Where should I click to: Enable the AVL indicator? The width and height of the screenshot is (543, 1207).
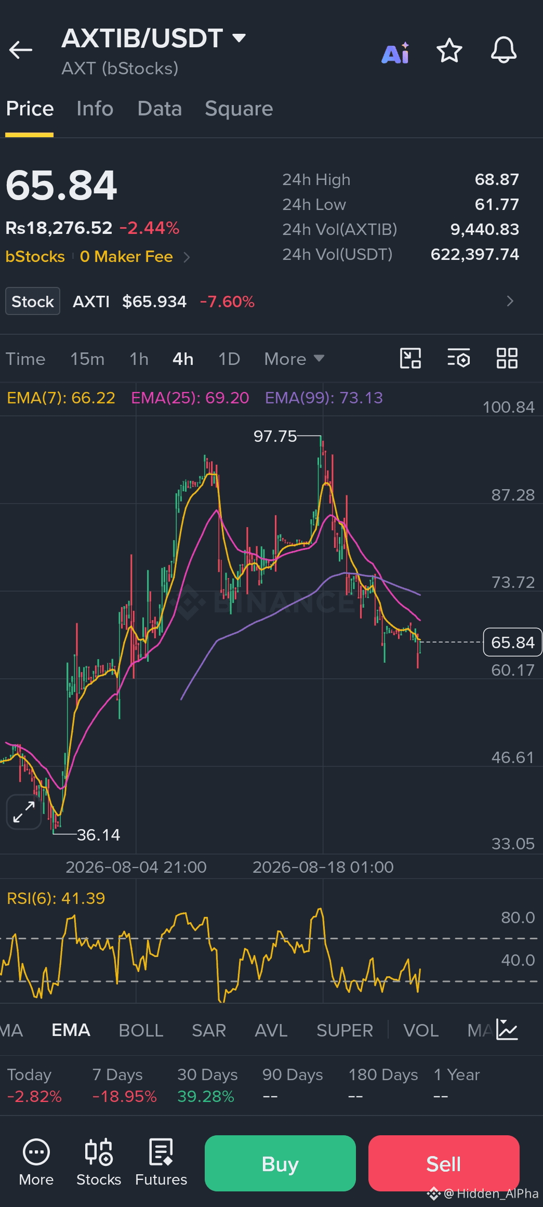click(271, 1030)
